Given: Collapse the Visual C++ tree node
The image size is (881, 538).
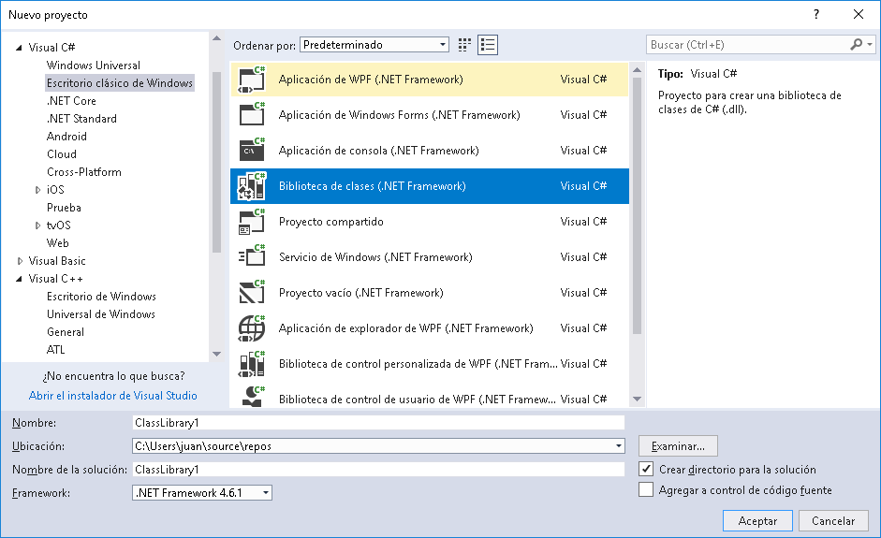Looking at the screenshot, I should click(19, 279).
